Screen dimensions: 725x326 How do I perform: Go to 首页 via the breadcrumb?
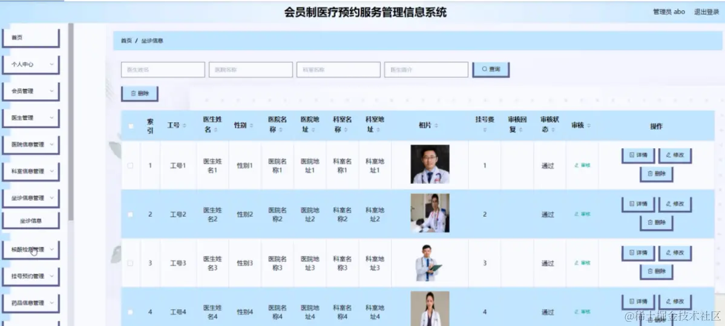coord(126,41)
